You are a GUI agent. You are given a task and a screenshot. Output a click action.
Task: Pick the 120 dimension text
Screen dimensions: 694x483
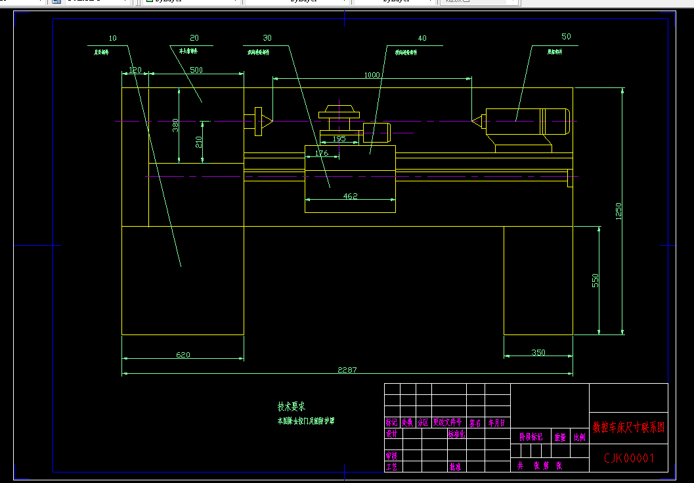(135, 70)
